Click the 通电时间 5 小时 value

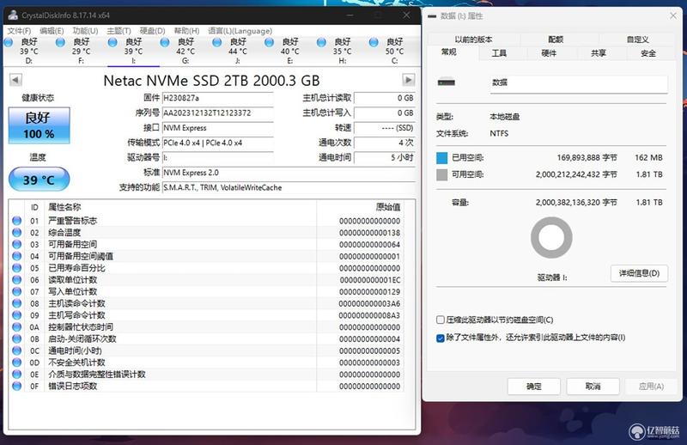384,157
